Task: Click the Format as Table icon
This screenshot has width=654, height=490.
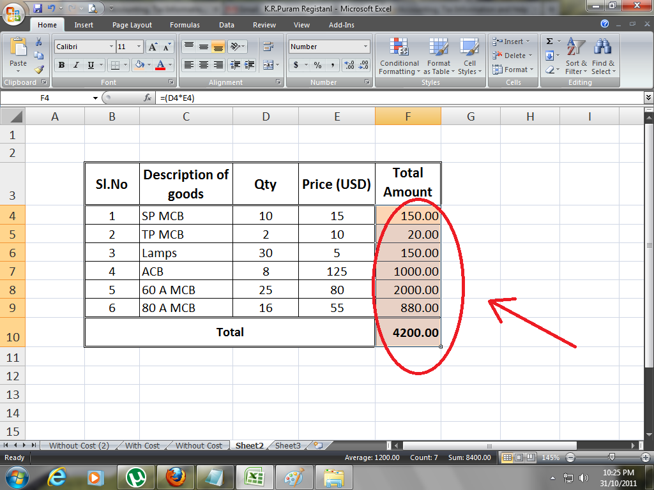Action: pos(438,56)
